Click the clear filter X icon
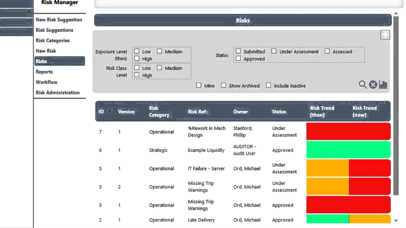The height and width of the screenshot is (228, 406). click(373, 85)
